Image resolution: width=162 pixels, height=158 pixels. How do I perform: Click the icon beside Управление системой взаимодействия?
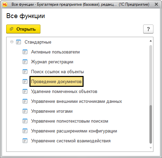point(25,141)
